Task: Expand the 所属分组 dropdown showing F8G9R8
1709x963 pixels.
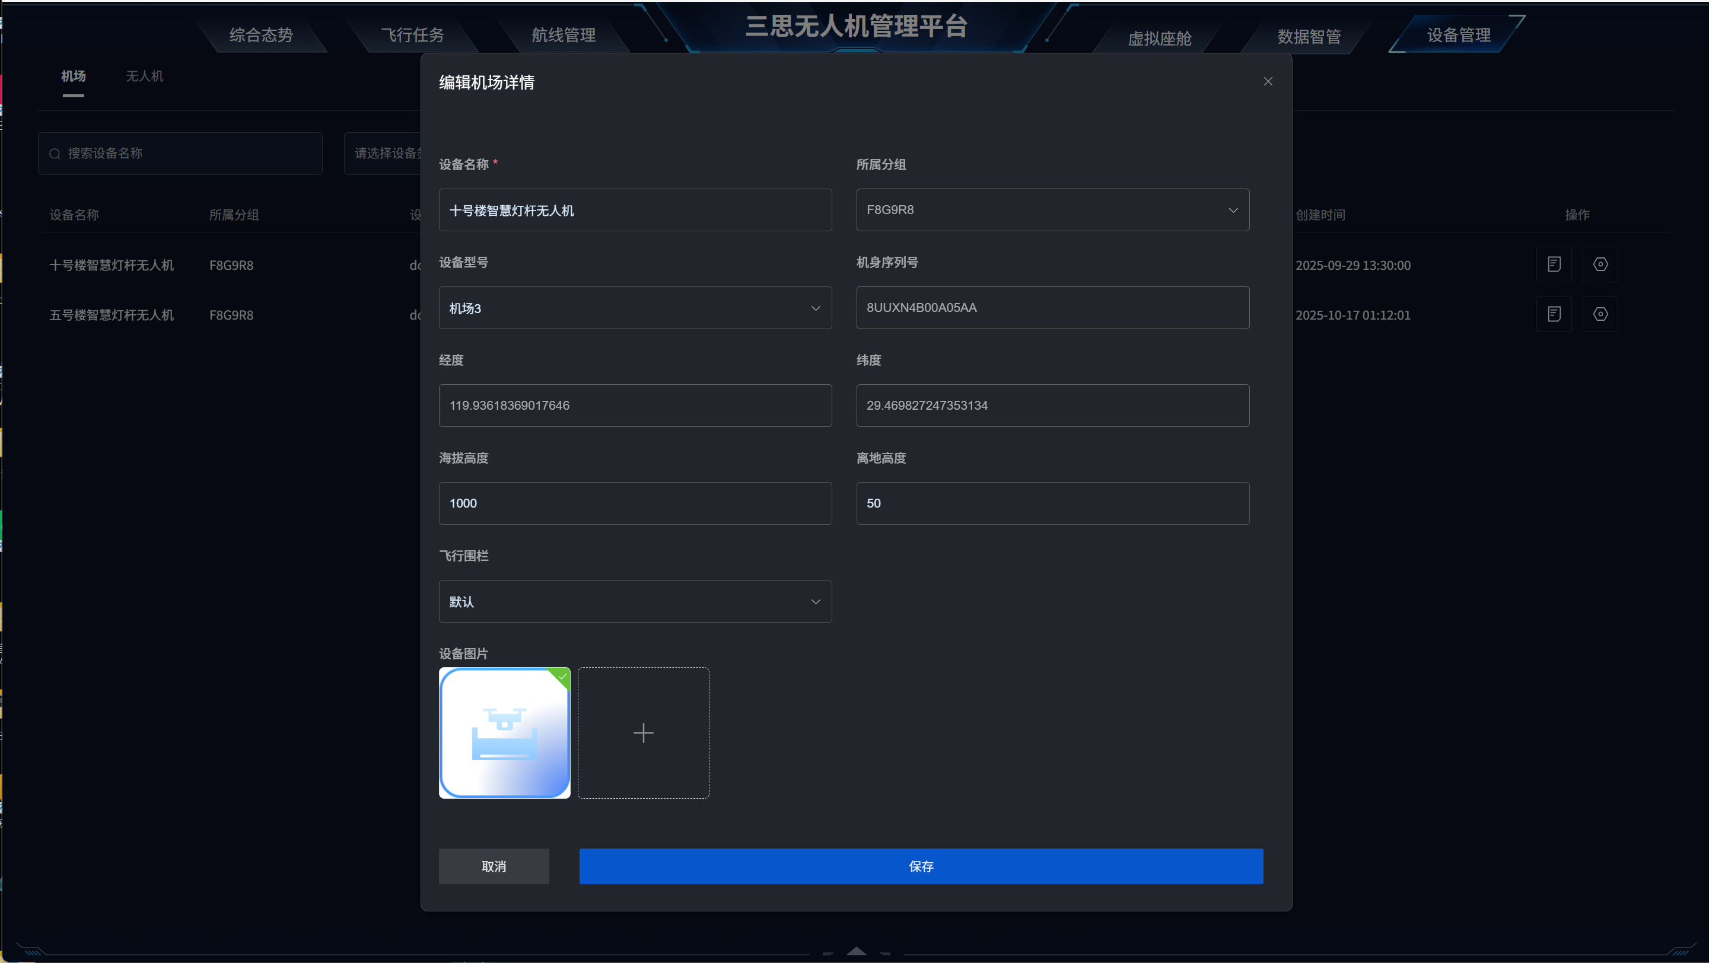Action: pos(1052,211)
